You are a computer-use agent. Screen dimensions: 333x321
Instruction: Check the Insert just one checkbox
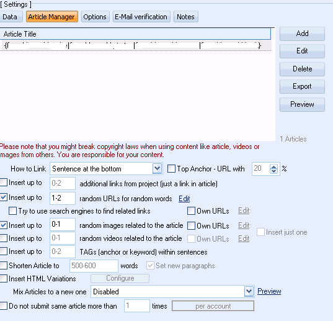(x=260, y=232)
